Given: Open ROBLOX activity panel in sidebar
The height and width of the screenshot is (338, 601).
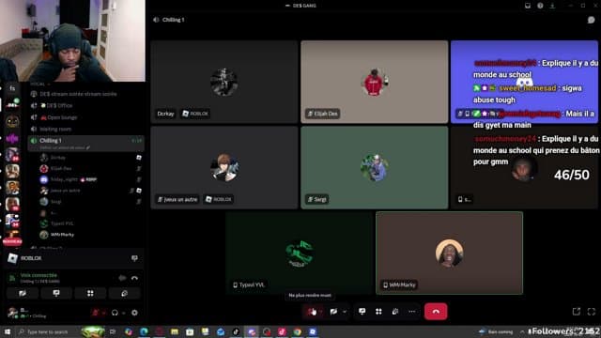Looking at the screenshot, I should (x=73, y=258).
